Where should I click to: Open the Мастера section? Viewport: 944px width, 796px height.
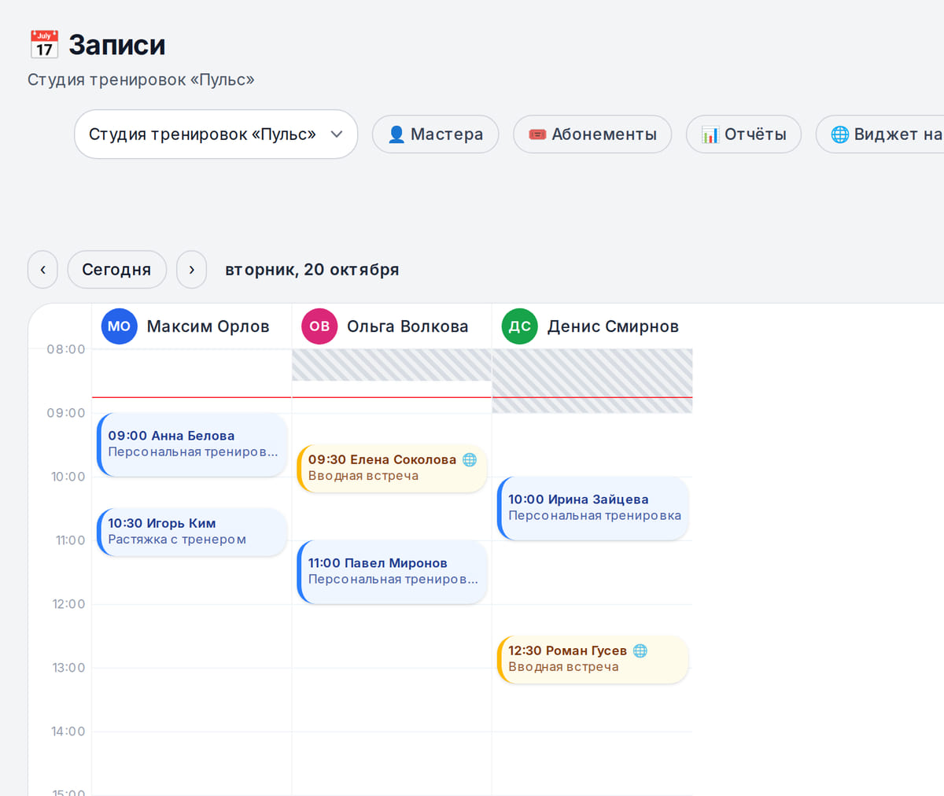point(435,135)
